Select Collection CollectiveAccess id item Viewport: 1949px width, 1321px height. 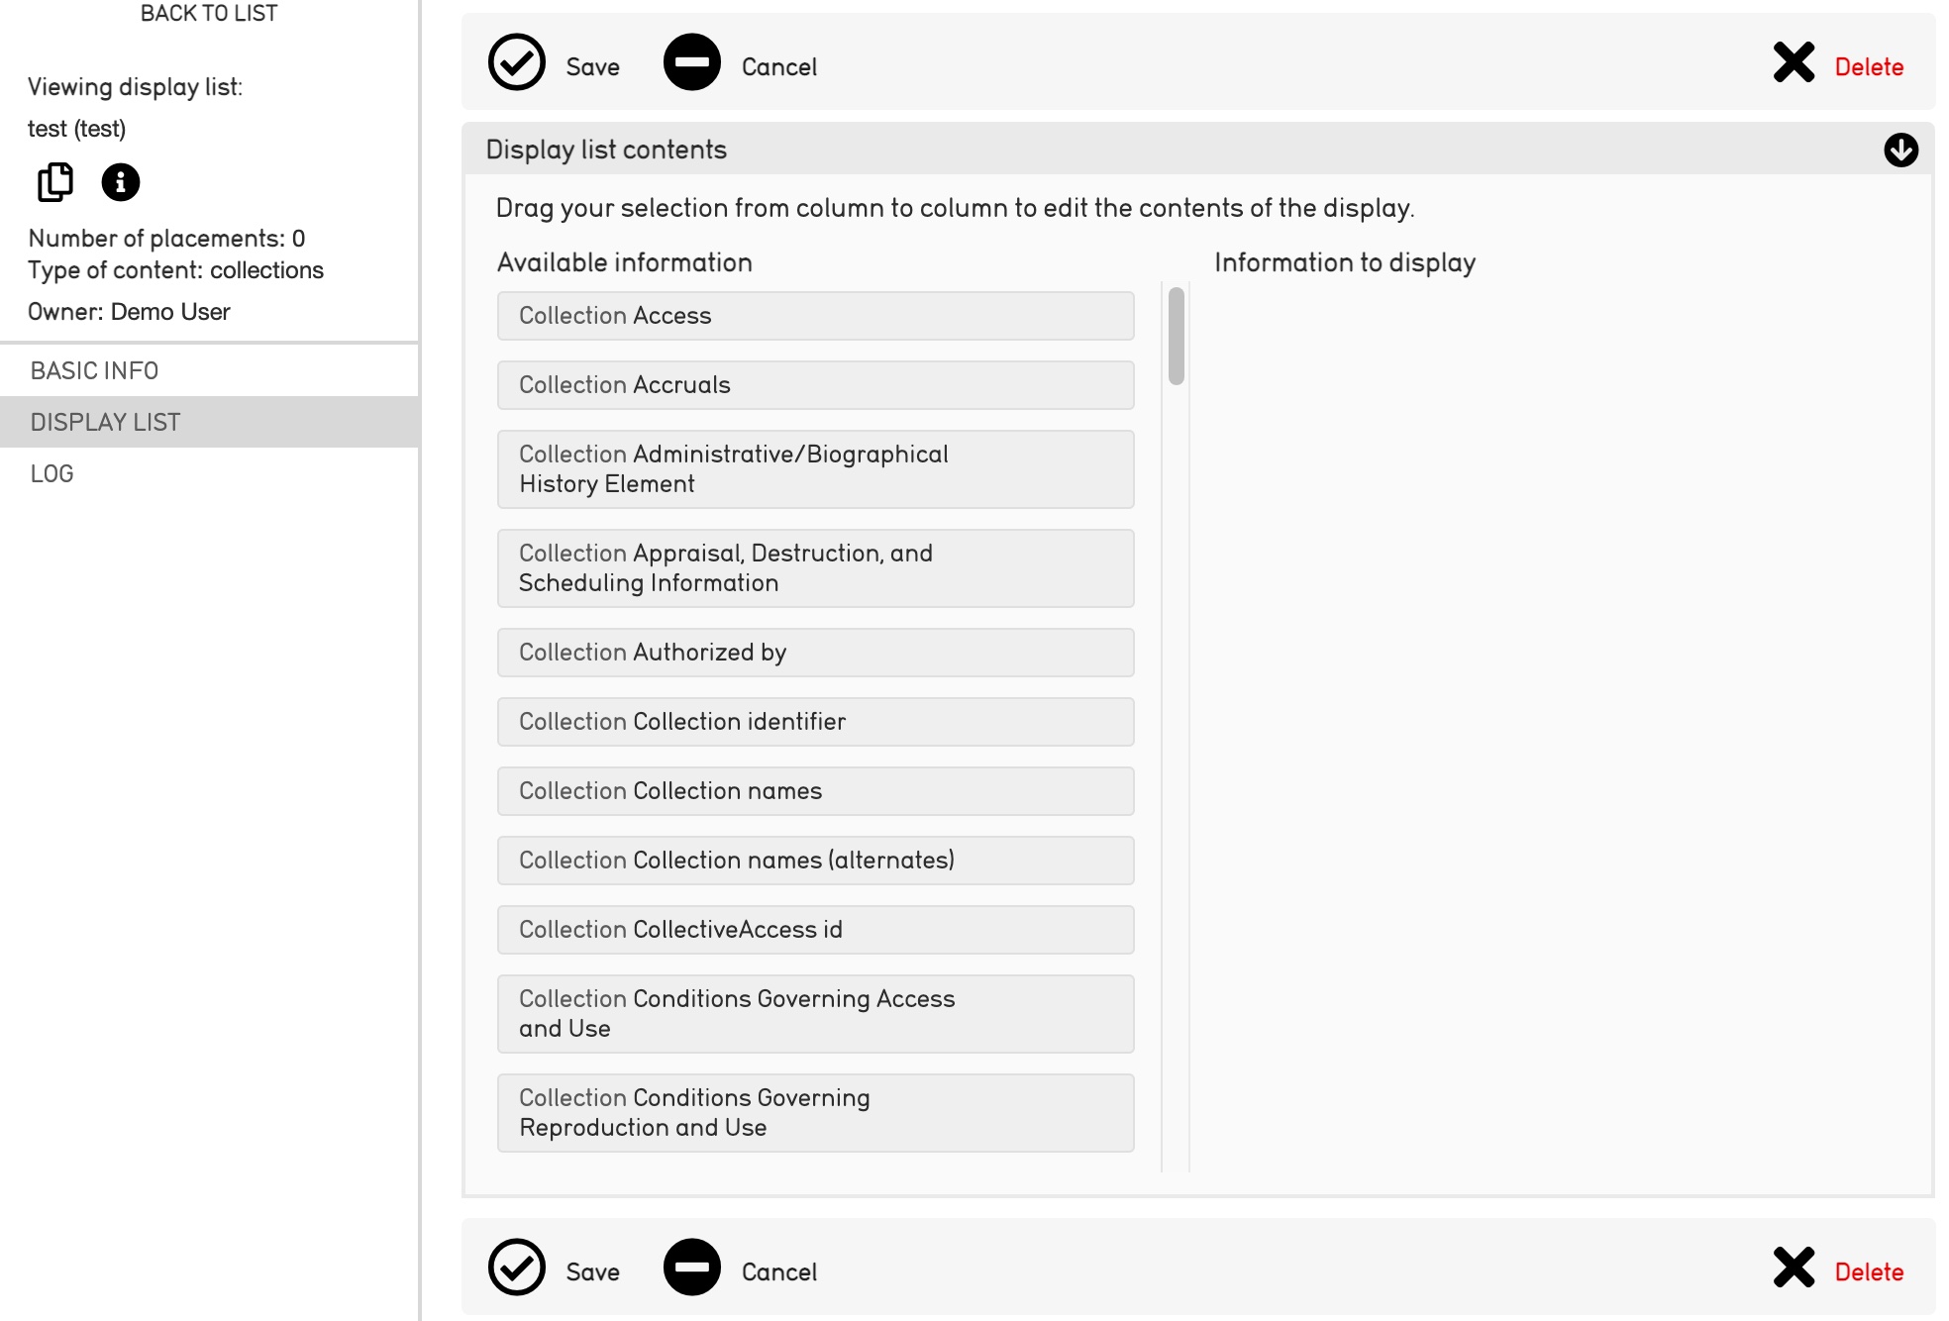tap(815, 930)
